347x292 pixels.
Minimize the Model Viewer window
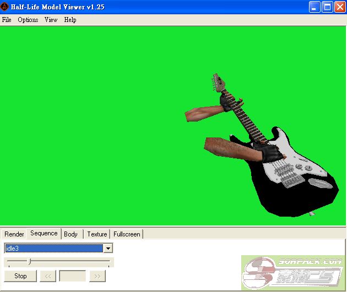tap(314, 7)
